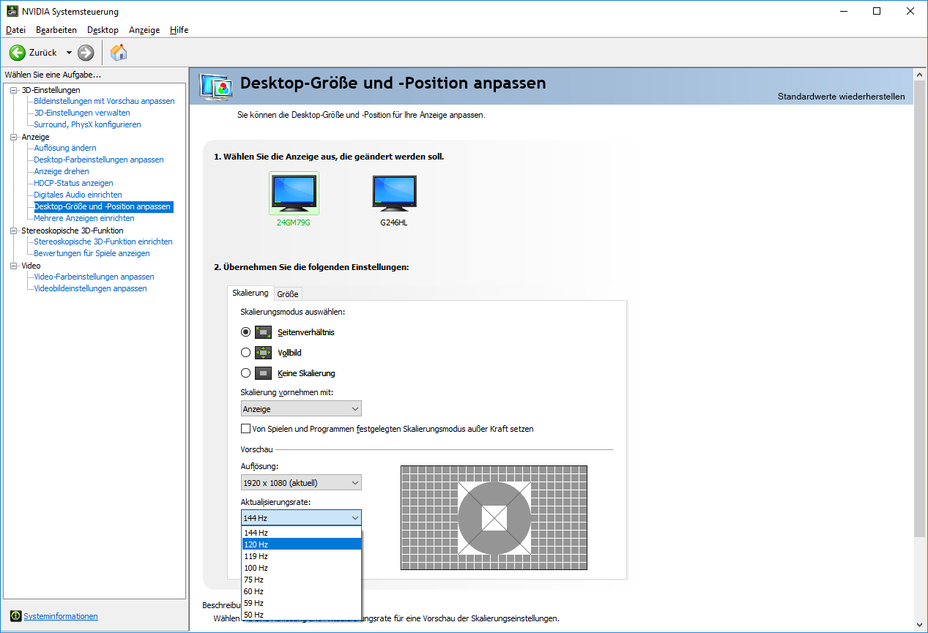928x633 pixels.
Task: Collapse the 3D-Einstellungen tree node
Action: 13,90
